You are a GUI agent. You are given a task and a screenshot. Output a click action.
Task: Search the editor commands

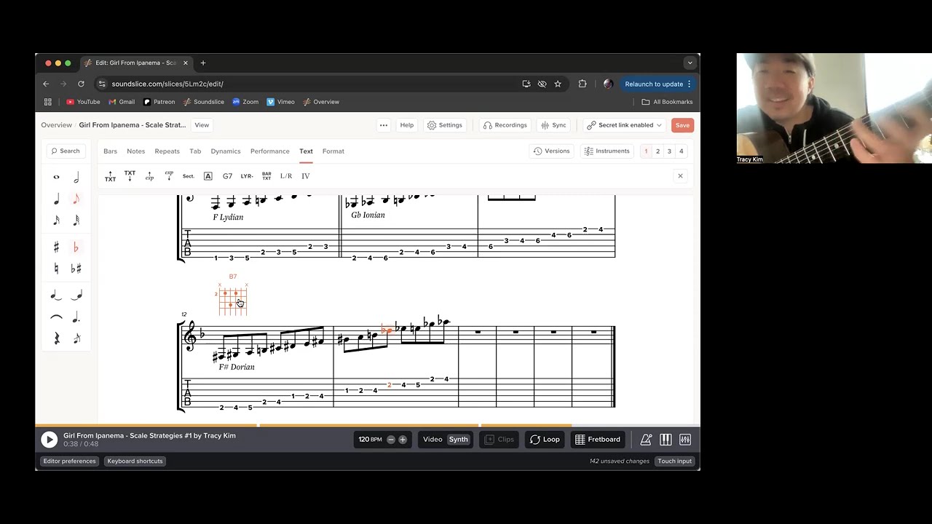point(66,151)
